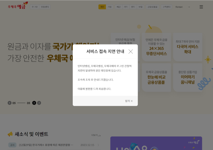Show the previous banner slide arrow
The height and width of the screenshot is (150, 213).
(x=10, y=103)
